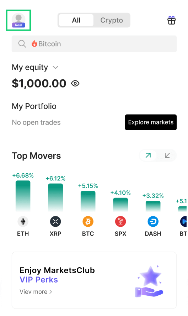188x316 pixels.
Task: Click the star hand VIP illustration
Action: pyautogui.click(x=149, y=281)
